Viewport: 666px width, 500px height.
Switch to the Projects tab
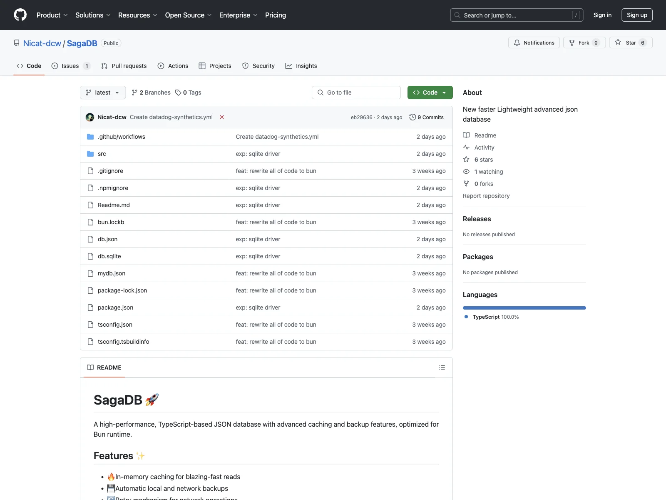click(215, 66)
